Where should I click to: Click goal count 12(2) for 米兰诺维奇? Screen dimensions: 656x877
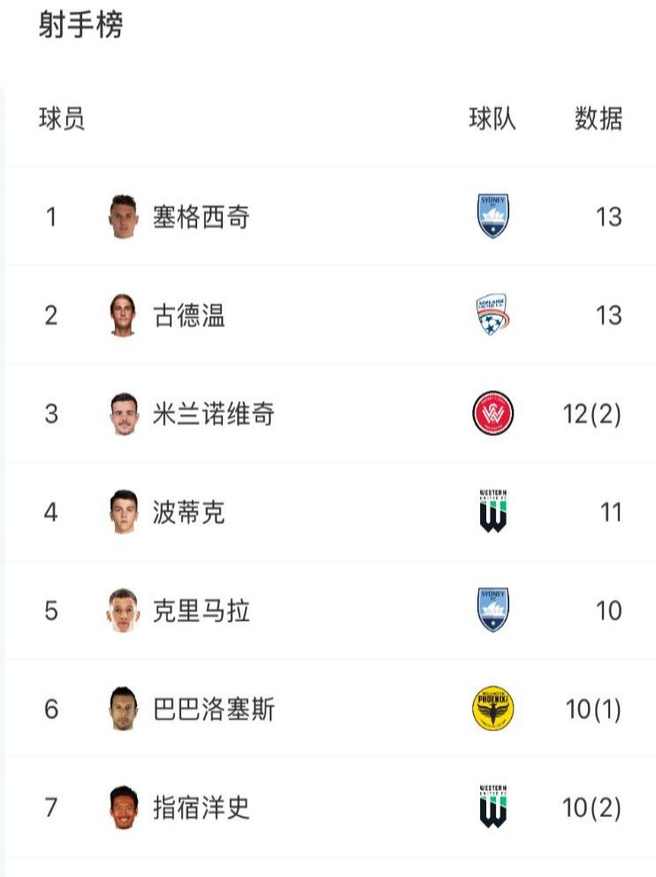coord(591,414)
